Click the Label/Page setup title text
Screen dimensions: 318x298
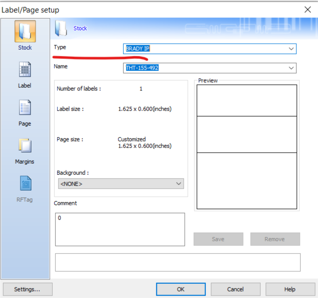[30, 10]
